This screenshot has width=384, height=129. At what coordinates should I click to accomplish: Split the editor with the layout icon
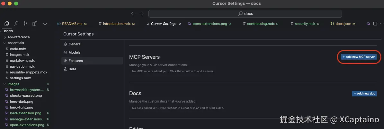(375, 24)
